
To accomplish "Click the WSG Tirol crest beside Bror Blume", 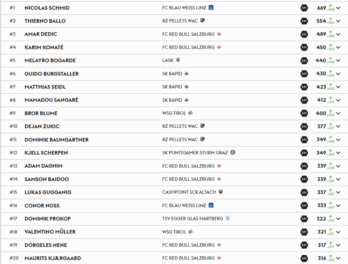I will tap(191, 113).
